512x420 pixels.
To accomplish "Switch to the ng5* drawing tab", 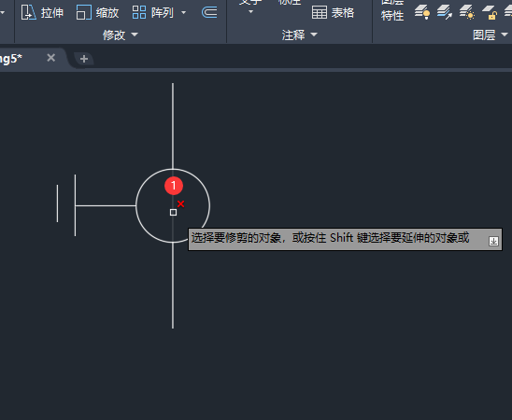I will [11, 59].
